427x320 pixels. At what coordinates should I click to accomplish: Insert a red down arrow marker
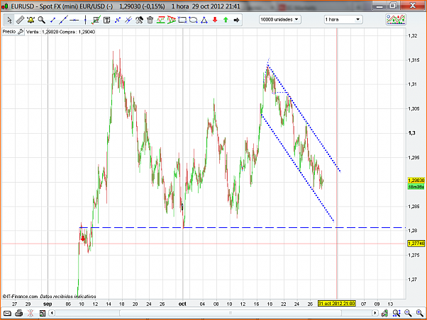215,20
